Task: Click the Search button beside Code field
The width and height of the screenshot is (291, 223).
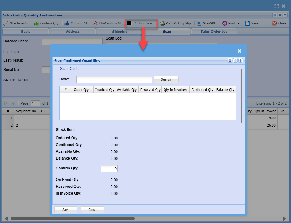Action: tap(166, 79)
